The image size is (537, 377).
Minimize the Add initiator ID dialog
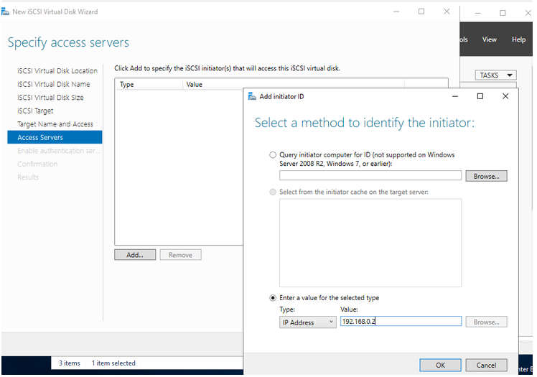[455, 96]
